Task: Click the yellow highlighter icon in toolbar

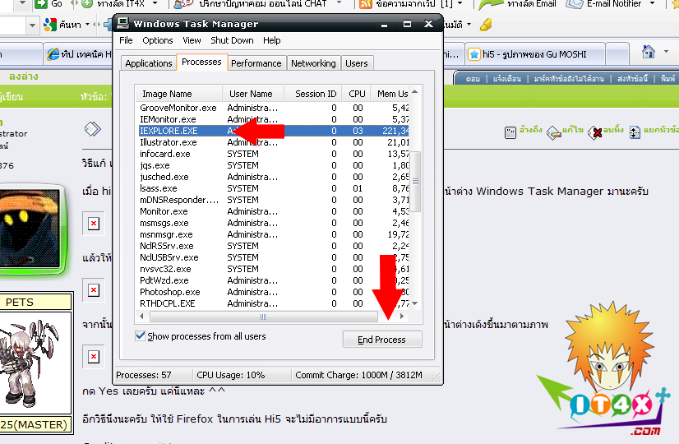Action: [486, 25]
